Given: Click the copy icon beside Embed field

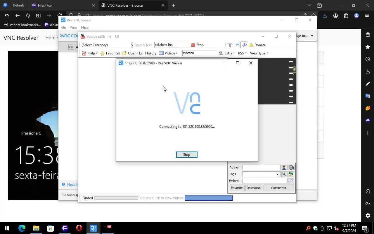Looking at the screenshot, I should click(x=291, y=181).
